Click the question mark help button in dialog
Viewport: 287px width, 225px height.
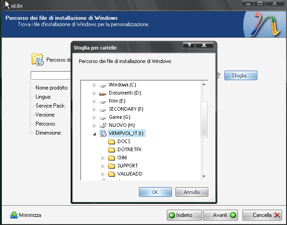click(x=189, y=45)
